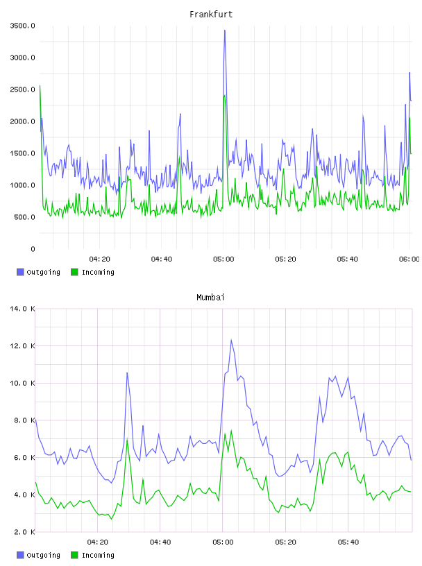Click Frankfurt x-axis label 04:20
Screen dimensions: 422x566
99,259
